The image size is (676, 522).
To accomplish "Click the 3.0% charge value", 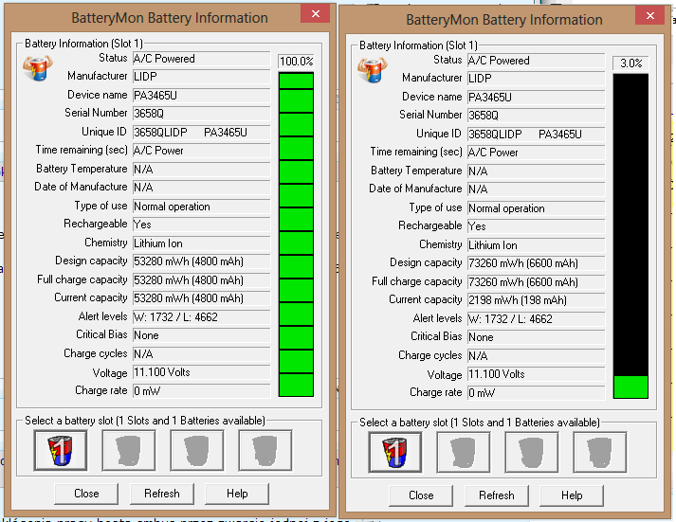I will click(x=630, y=63).
